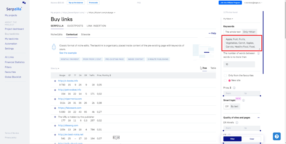Open the chat messages icon above logo

24,3
